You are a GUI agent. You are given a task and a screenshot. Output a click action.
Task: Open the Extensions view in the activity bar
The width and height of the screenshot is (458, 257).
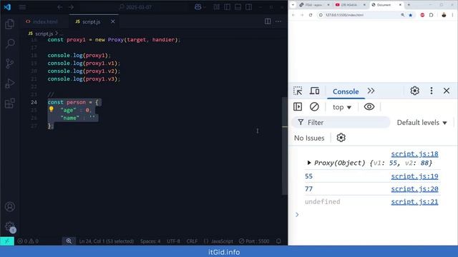click(x=9, y=103)
